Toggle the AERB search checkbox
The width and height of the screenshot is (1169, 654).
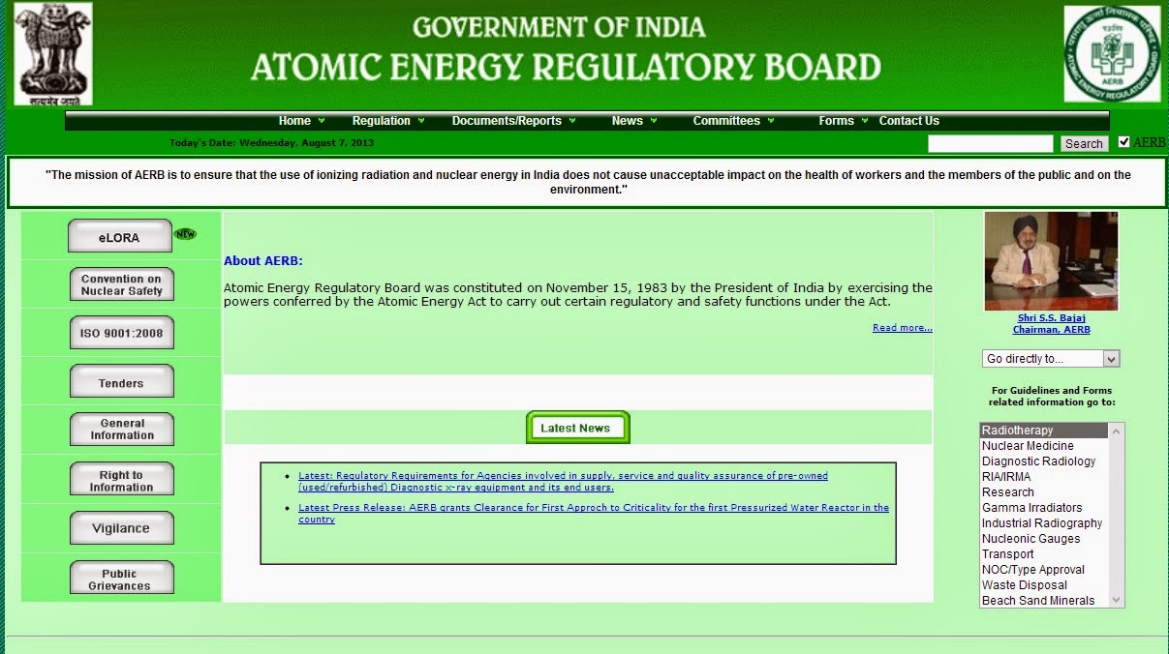(1123, 142)
